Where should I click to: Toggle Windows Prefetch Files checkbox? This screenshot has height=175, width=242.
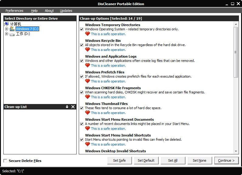tap(82, 76)
